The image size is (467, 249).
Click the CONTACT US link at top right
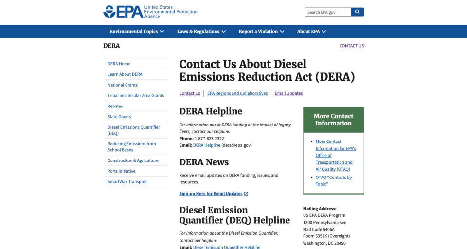pyautogui.click(x=351, y=46)
